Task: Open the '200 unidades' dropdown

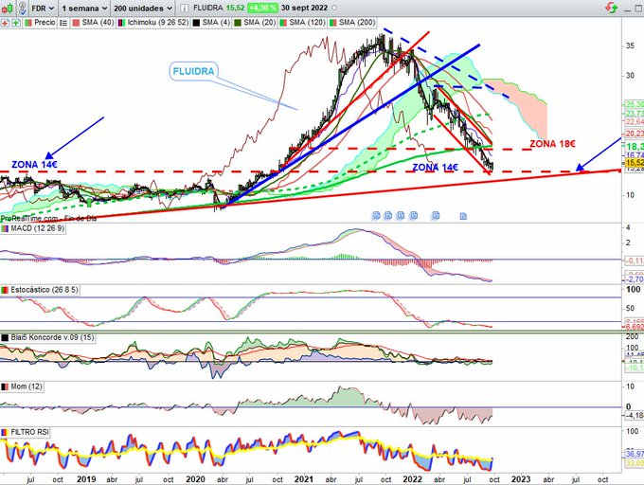Action: pos(142,8)
